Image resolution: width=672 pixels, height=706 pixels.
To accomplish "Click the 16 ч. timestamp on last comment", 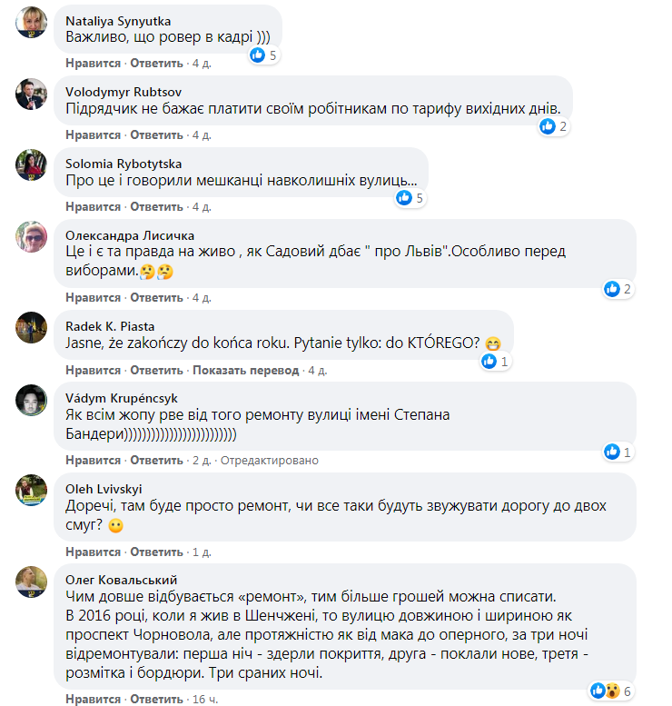I will [x=205, y=700].
